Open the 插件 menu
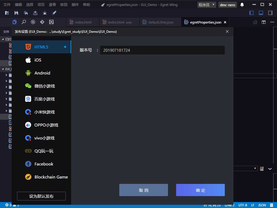 tap(75, 5)
